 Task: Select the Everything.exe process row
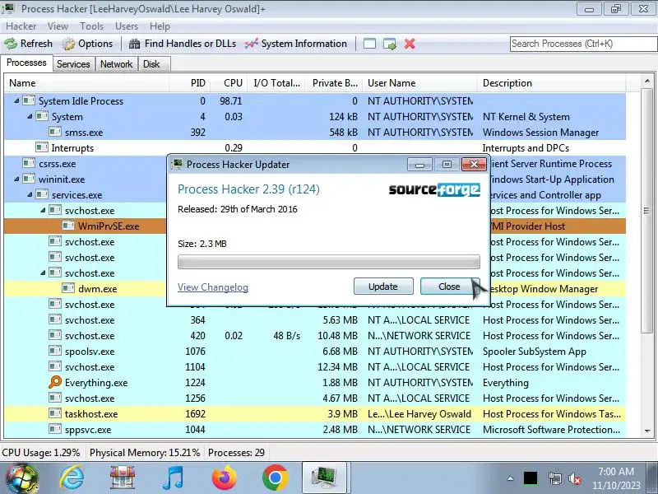click(x=315, y=382)
